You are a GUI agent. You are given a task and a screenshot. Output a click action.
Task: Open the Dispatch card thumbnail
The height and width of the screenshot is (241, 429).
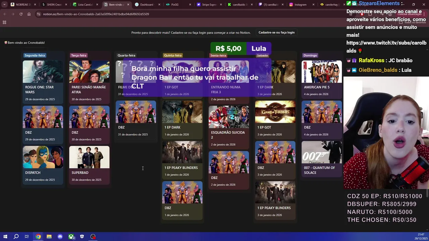pos(43,157)
